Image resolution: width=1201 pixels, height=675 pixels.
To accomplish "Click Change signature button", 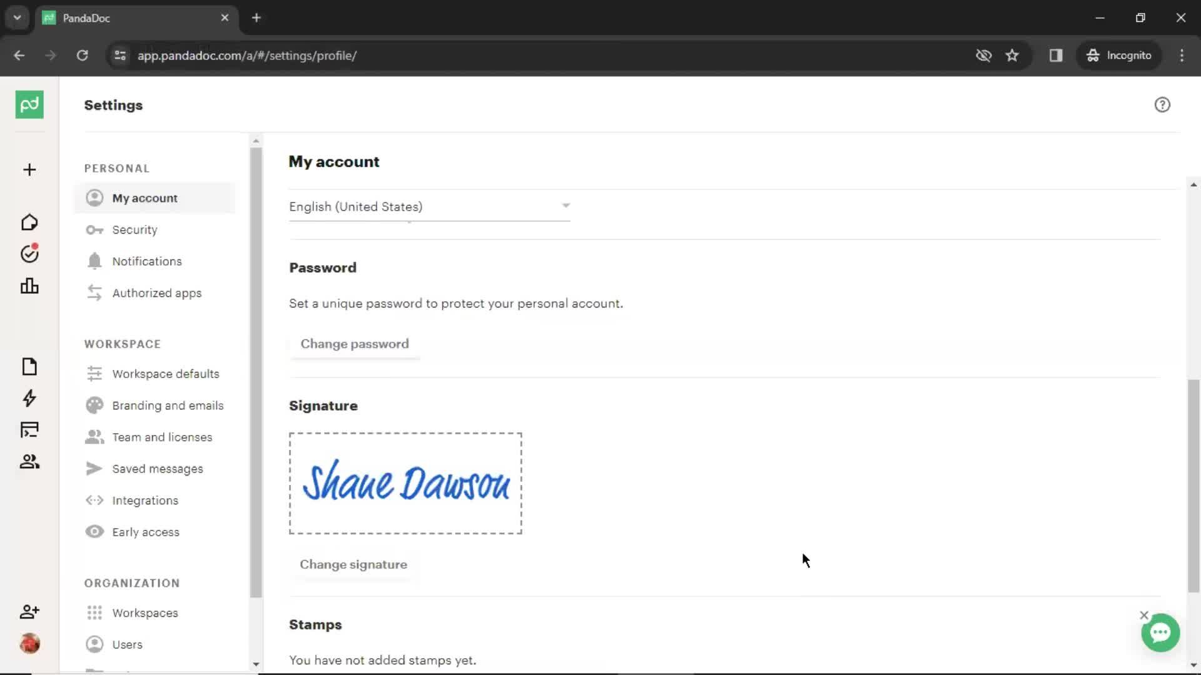I will tap(353, 564).
